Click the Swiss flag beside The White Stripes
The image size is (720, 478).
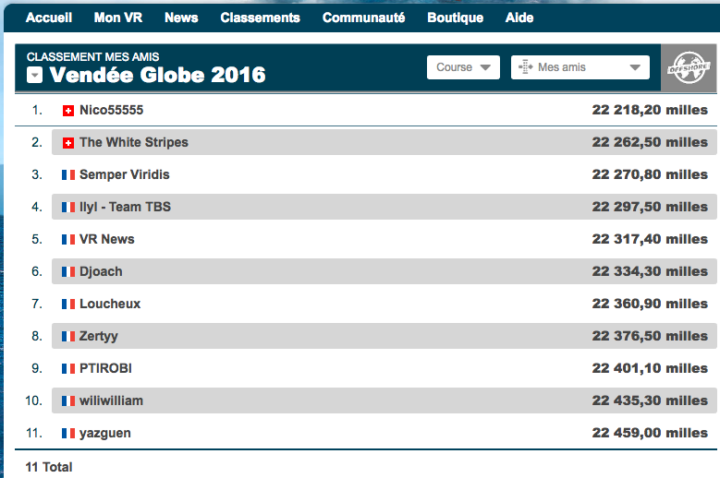[x=67, y=143]
